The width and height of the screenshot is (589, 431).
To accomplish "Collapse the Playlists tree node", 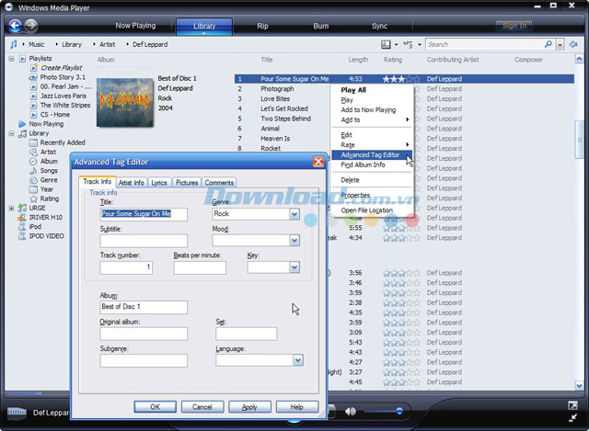I will (11, 59).
